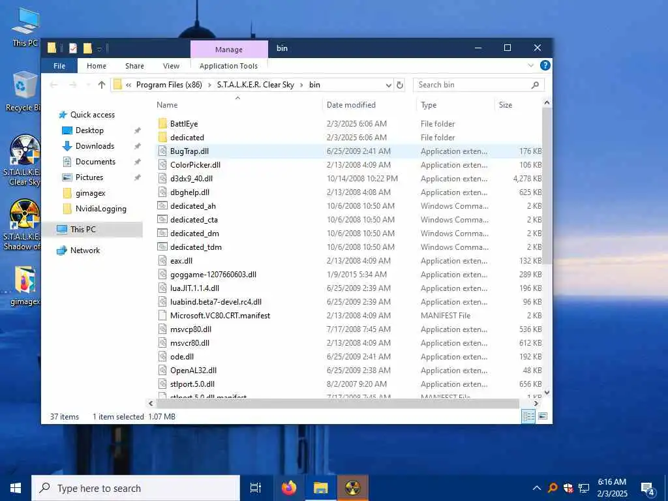Select the d3dx9_40.dll file icon
Viewport: 668px width, 501px height.
point(162,179)
